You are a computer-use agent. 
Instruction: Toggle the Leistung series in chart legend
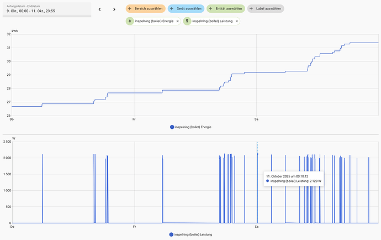[x=191, y=234]
